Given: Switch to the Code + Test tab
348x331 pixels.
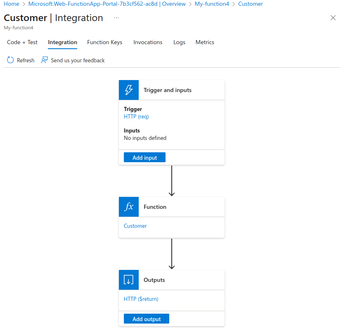Looking at the screenshot, I should tap(22, 42).
